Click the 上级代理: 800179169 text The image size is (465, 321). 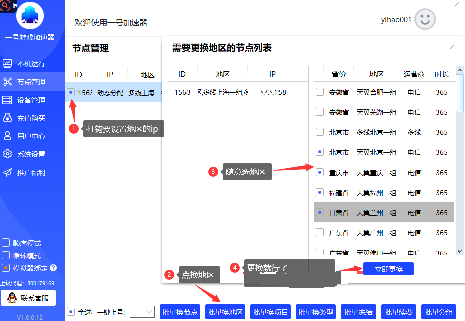[x=27, y=283]
